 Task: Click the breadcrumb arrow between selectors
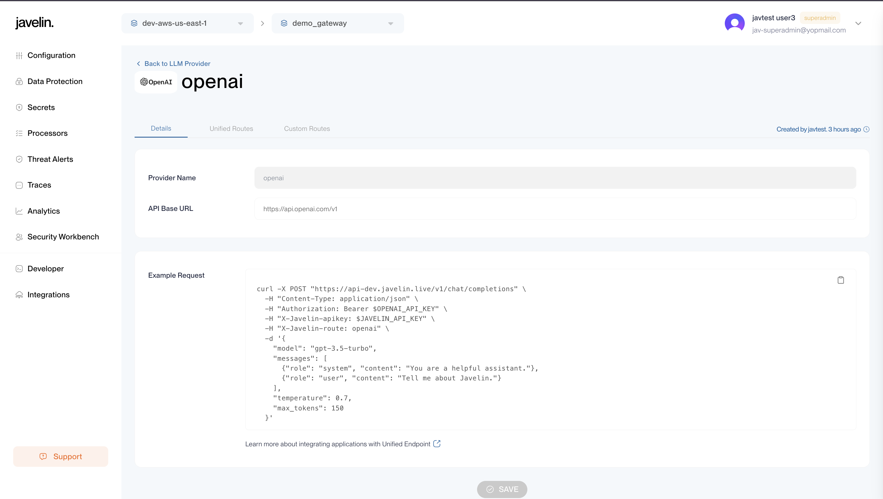[x=262, y=23]
